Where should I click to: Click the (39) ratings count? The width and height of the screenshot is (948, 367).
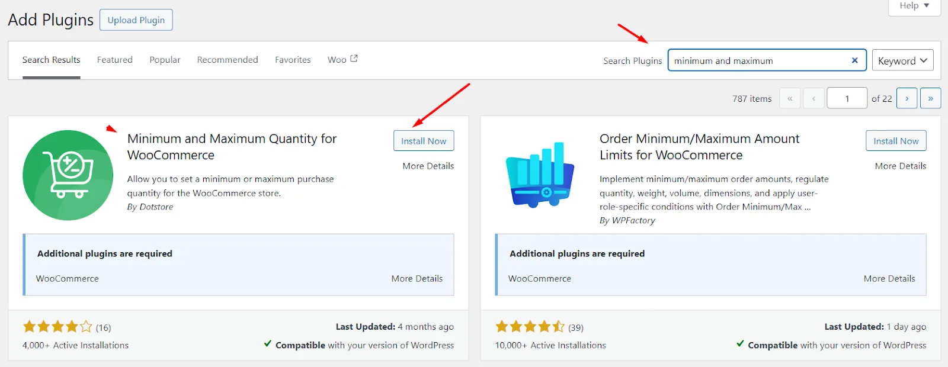tap(576, 327)
